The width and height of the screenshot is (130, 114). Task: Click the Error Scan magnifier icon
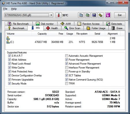pyautogui.click(x=66, y=28)
